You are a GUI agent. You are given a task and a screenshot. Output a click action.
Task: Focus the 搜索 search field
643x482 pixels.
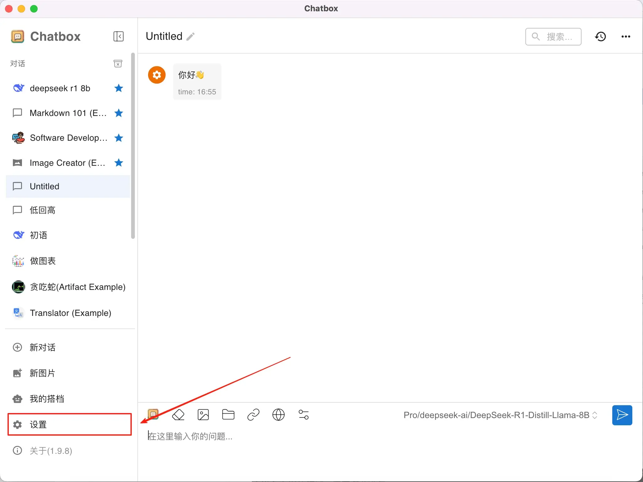click(x=553, y=37)
